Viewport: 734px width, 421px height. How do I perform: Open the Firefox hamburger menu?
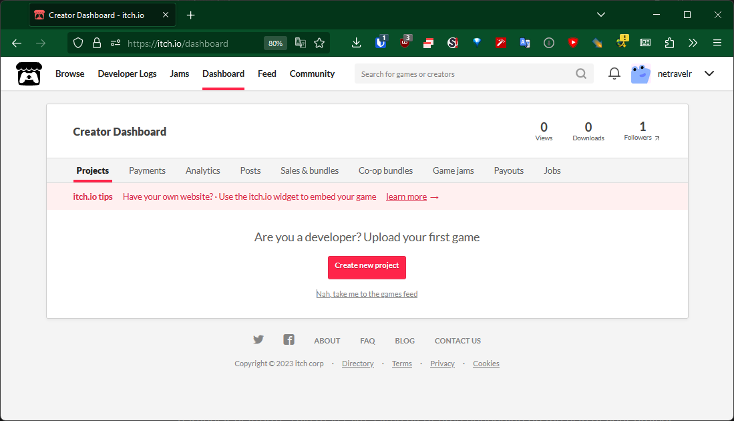click(x=717, y=43)
